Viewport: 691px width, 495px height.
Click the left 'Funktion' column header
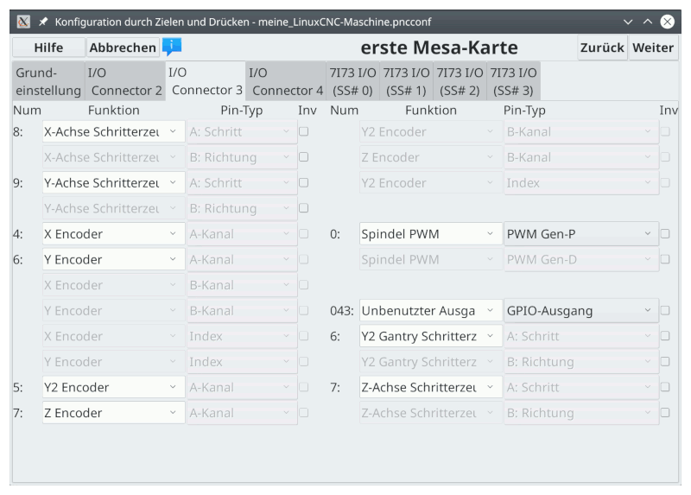click(114, 111)
